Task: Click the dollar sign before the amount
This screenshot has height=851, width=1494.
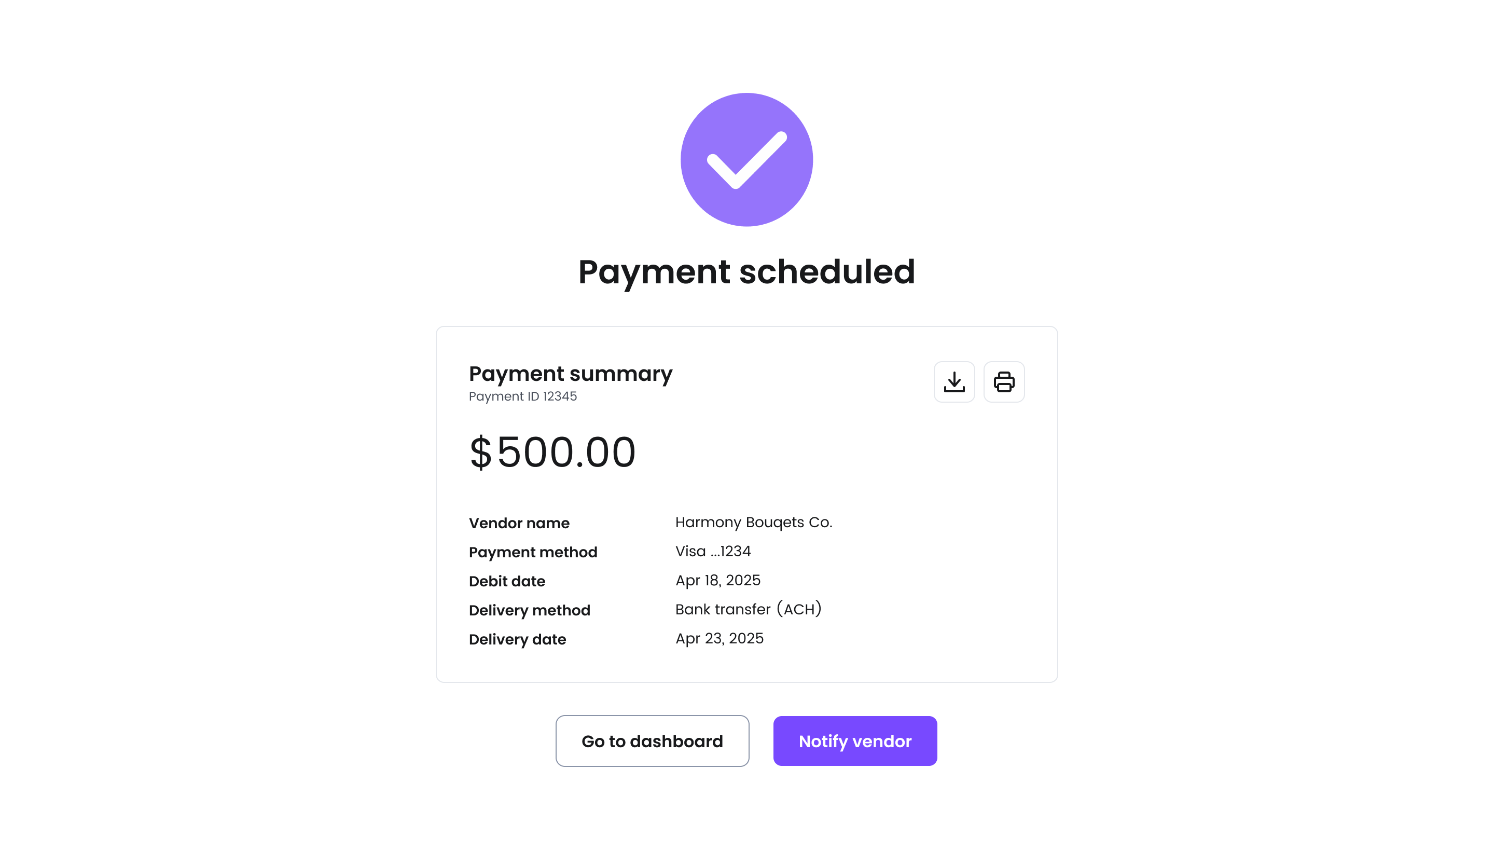Action: [x=480, y=452]
